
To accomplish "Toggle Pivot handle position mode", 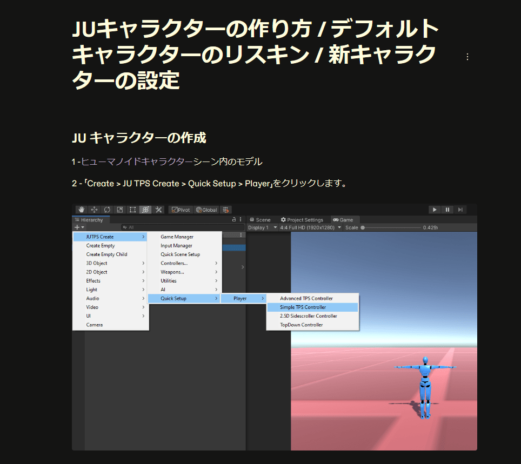I will click(181, 210).
